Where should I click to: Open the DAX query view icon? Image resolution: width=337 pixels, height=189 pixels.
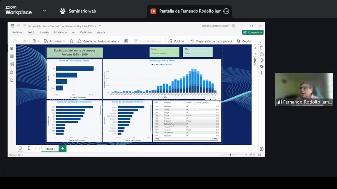[12, 72]
